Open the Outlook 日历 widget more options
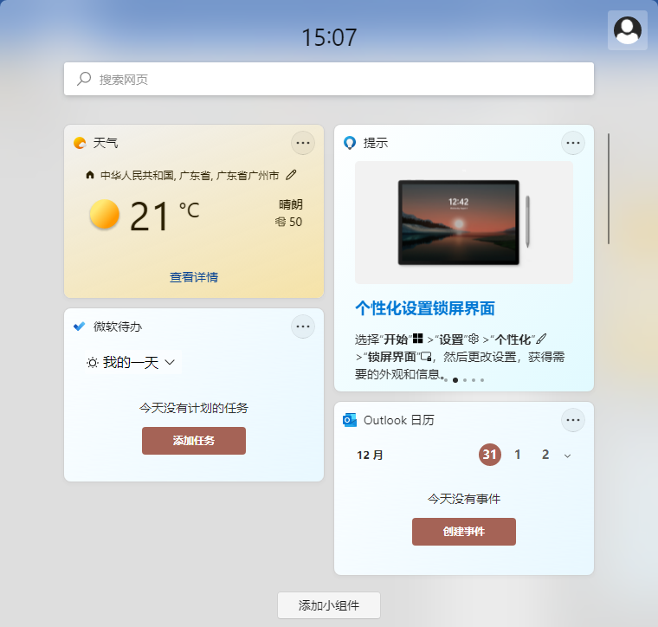 pyautogui.click(x=573, y=420)
